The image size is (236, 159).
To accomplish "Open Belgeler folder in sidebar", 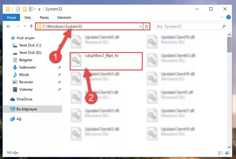I will (x=26, y=60).
